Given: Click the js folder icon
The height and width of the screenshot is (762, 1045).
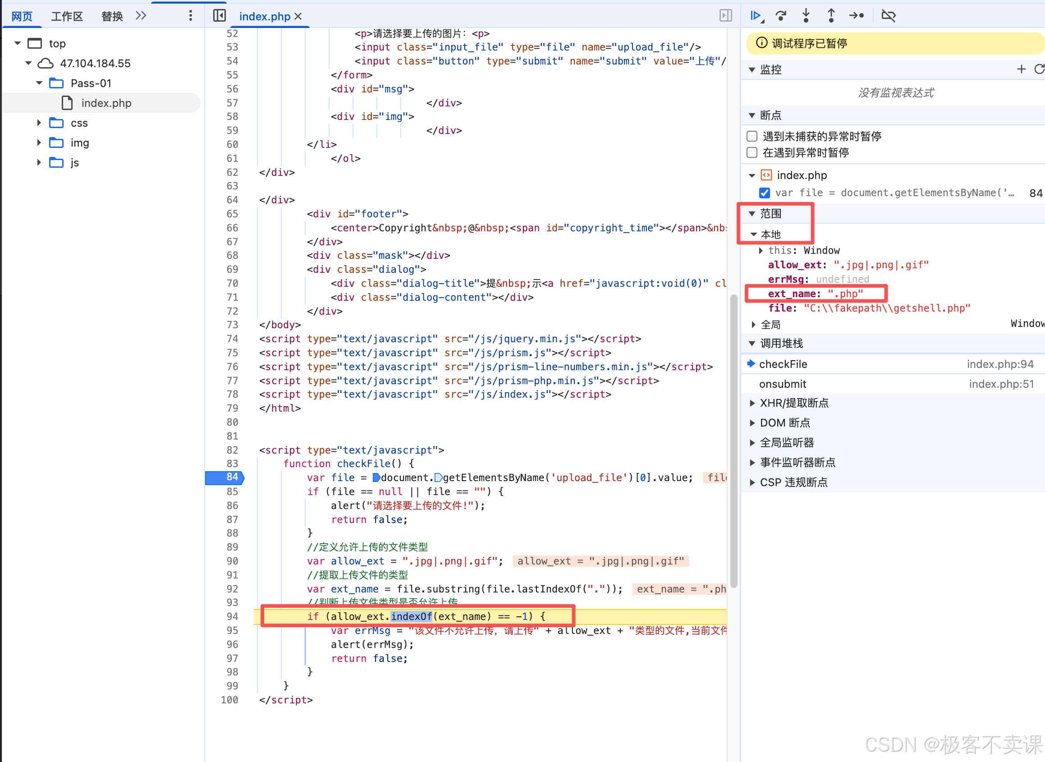Looking at the screenshot, I should point(56,162).
